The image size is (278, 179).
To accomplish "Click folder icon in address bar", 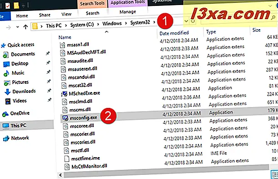I will click(35, 26).
